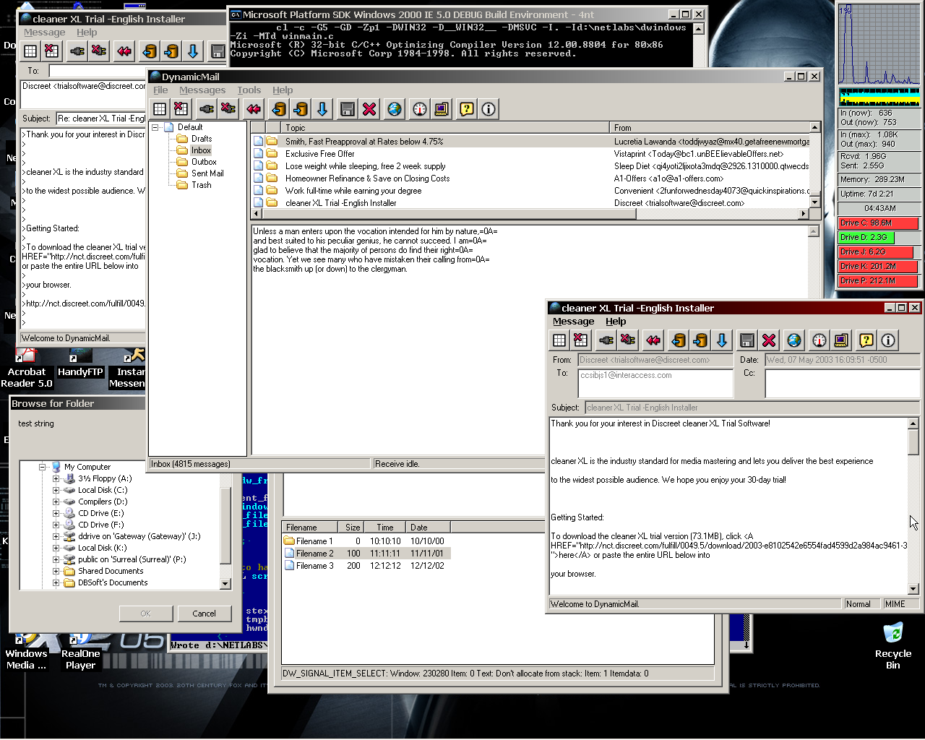
Task: Select 'Homeowner Refinance & Save on Closing Costs' message
Action: (530, 178)
